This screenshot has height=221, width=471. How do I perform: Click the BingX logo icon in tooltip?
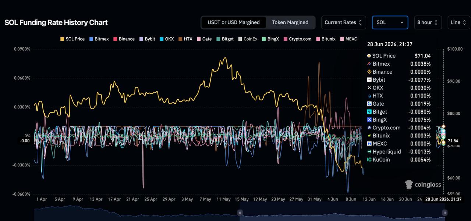(x=369, y=119)
